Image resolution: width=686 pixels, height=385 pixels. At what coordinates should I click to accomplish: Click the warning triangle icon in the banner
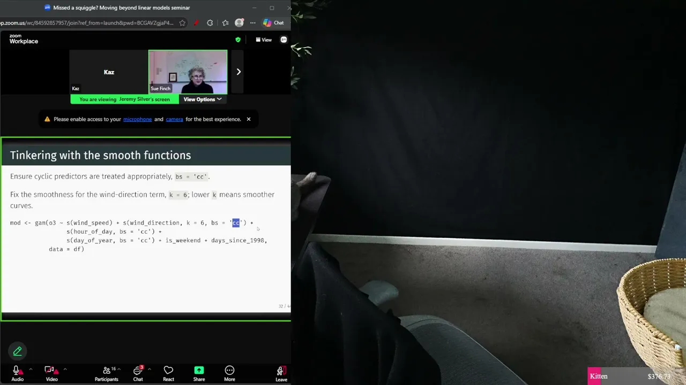47,119
